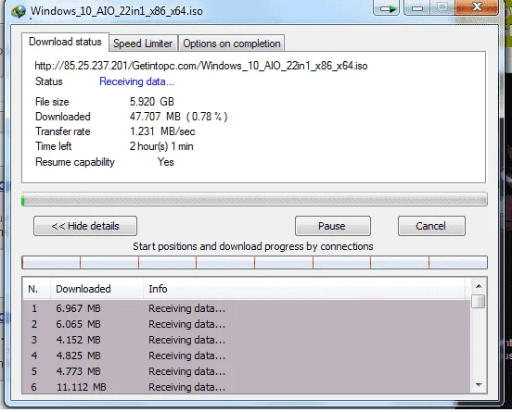Select connection row 4.152 MB

pos(247,340)
